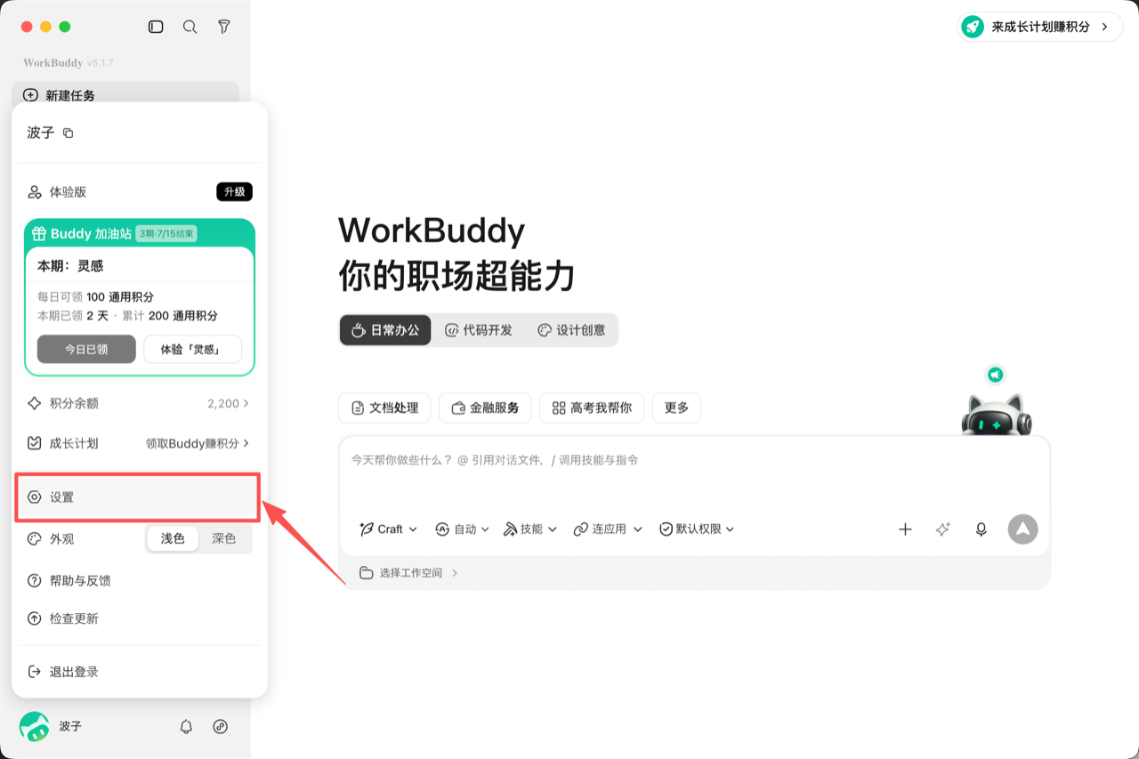Image resolution: width=1139 pixels, height=759 pixels.
Task: Click the 文档处理 shortcut button
Action: coord(384,408)
